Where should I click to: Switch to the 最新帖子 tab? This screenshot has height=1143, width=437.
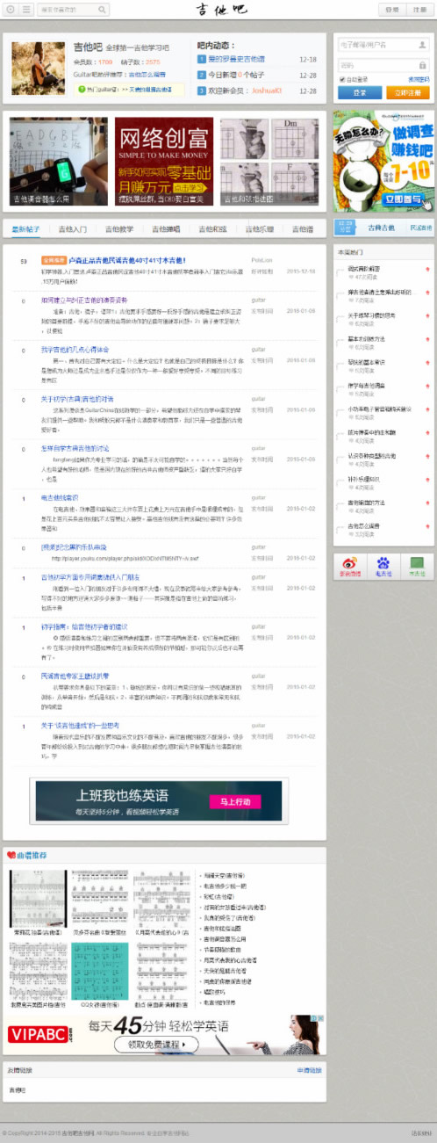pyautogui.click(x=25, y=228)
